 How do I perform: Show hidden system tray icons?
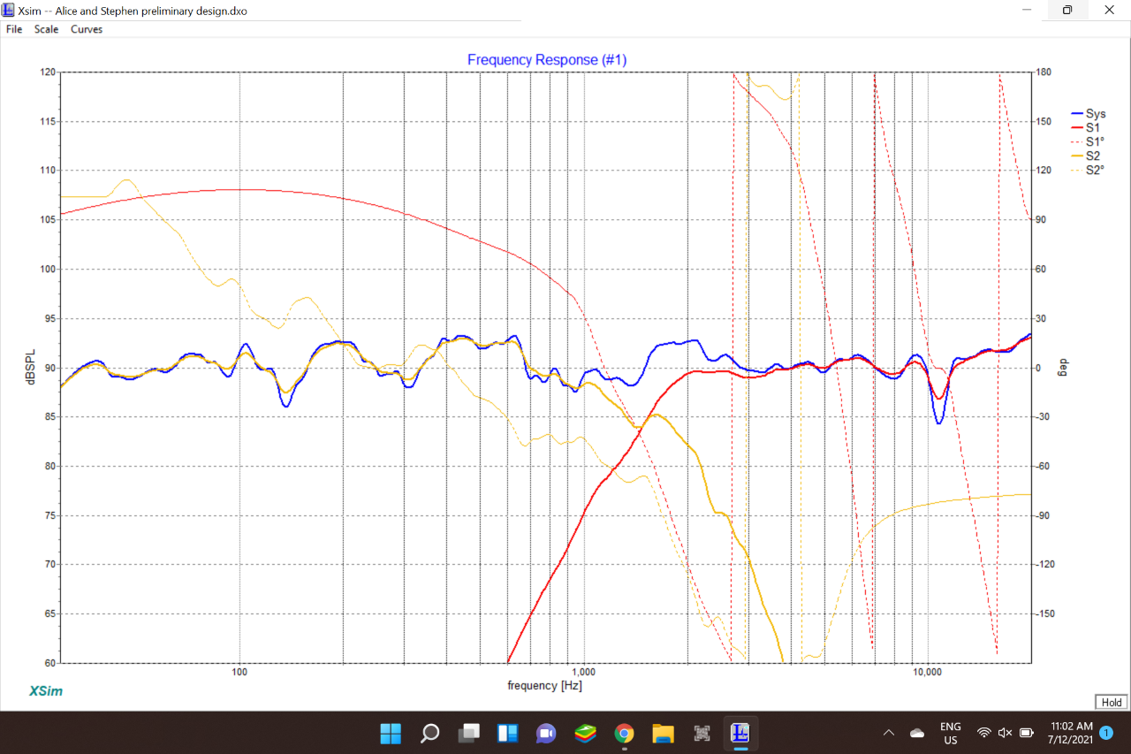(x=889, y=733)
